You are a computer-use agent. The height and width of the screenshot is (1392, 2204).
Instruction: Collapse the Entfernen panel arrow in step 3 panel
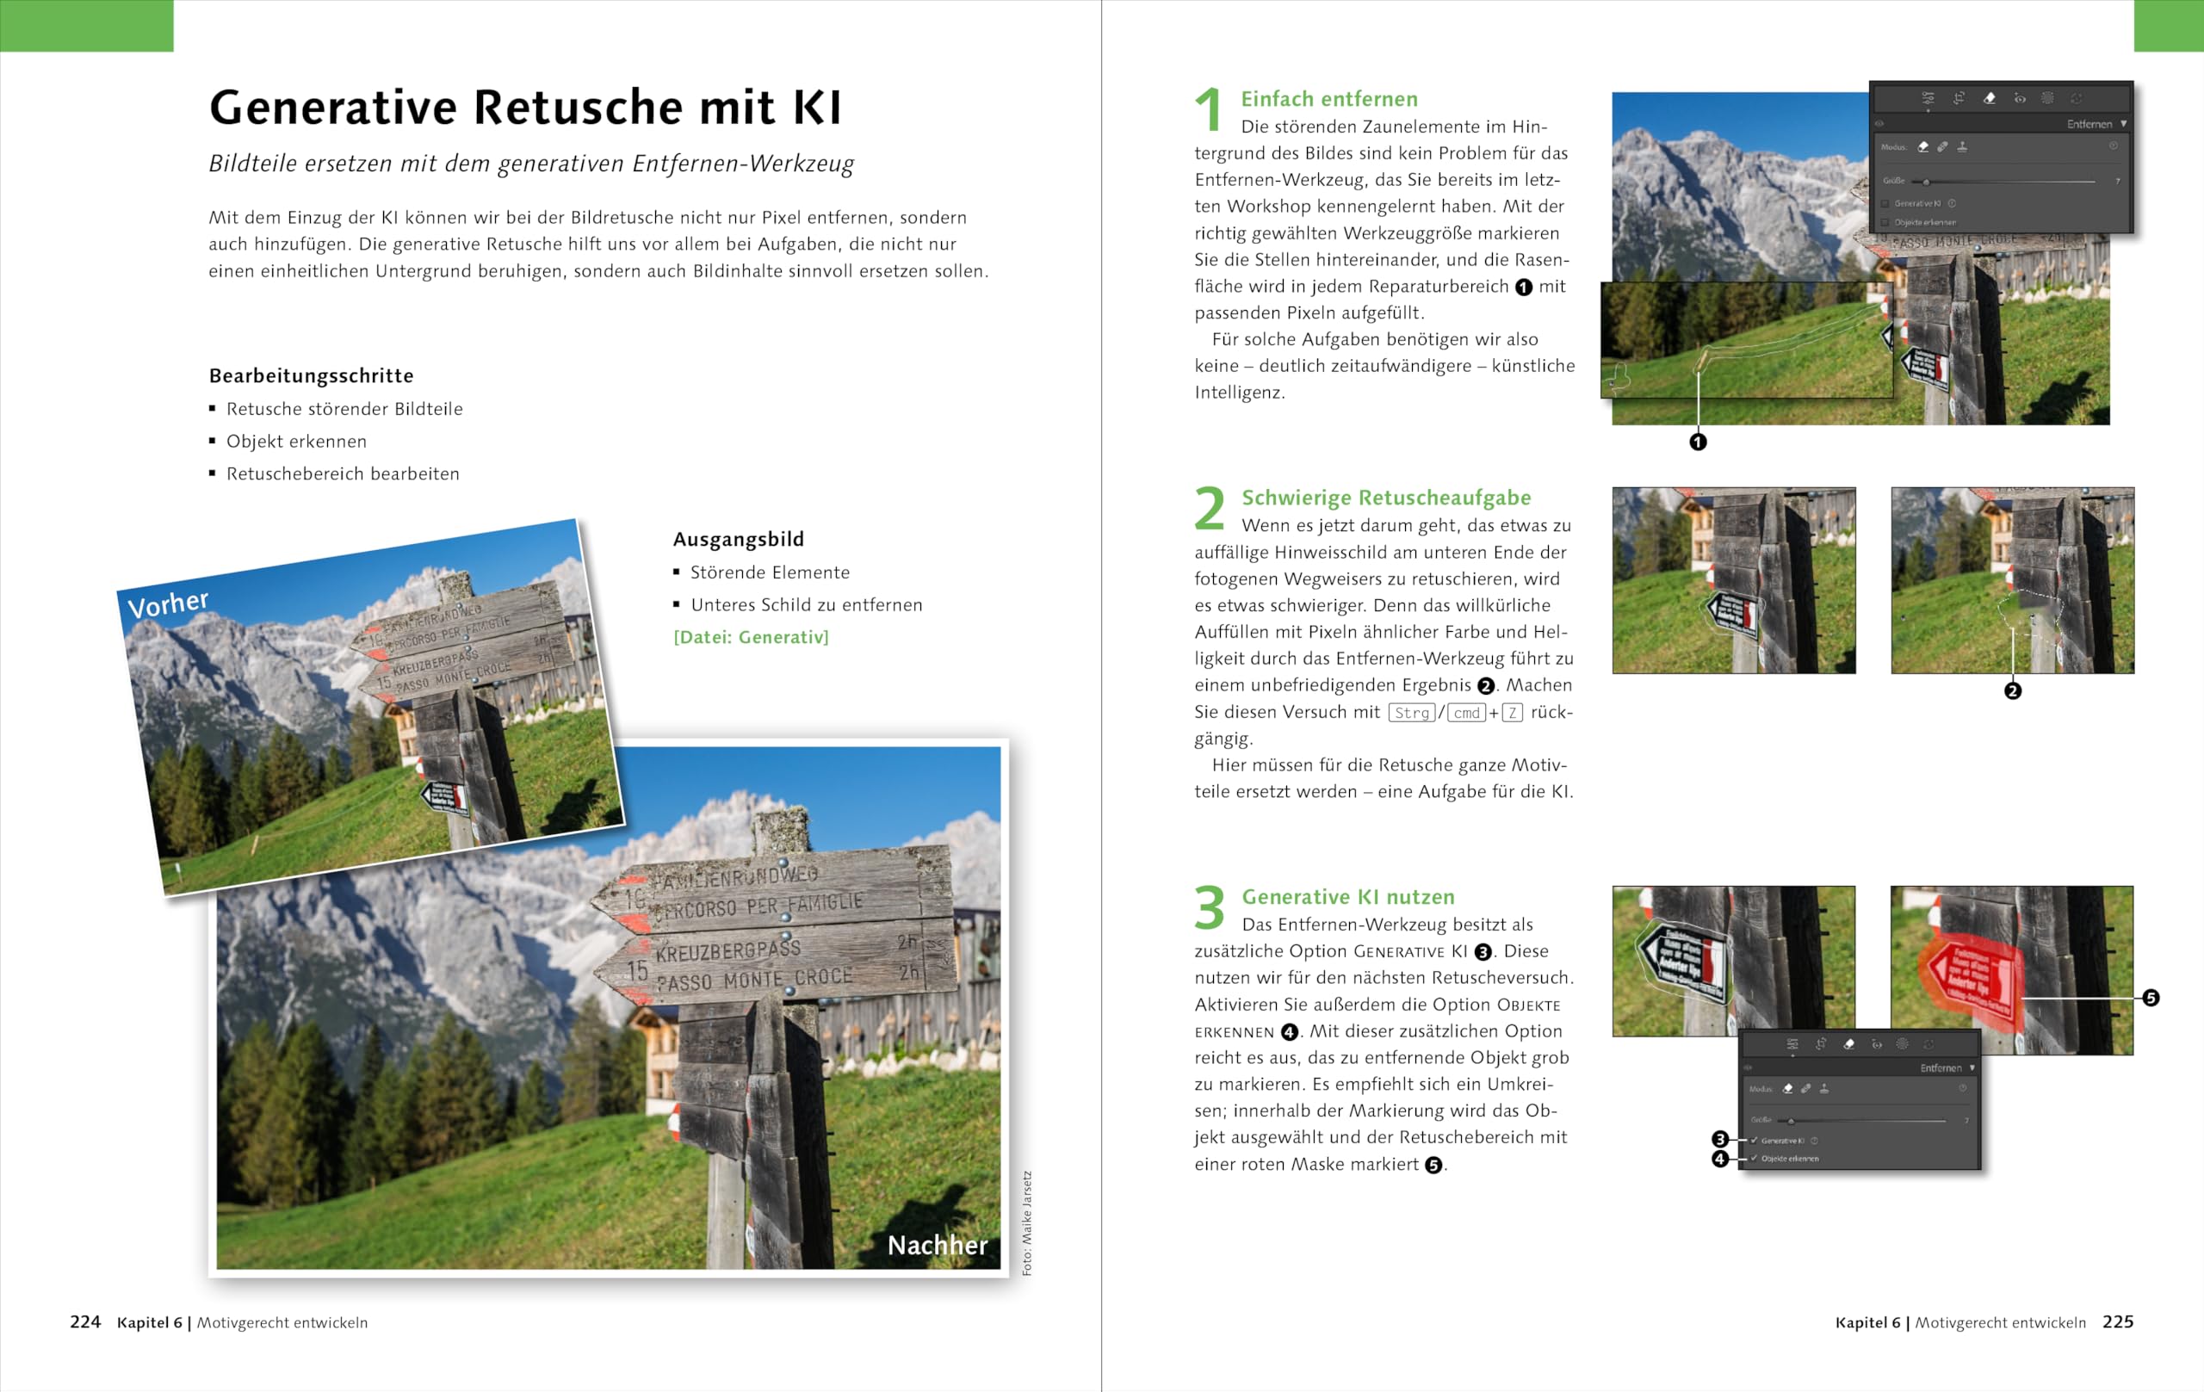(1973, 1068)
